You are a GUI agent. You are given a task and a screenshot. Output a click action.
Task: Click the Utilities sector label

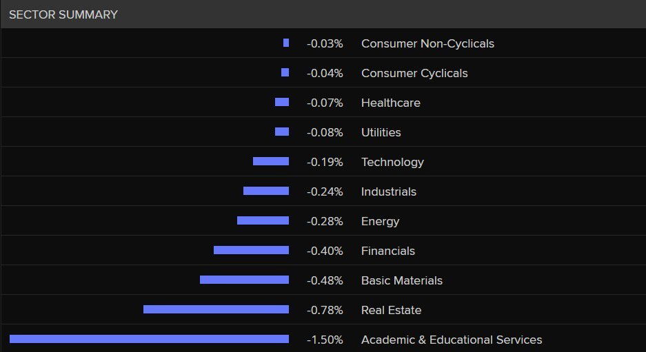(381, 132)
